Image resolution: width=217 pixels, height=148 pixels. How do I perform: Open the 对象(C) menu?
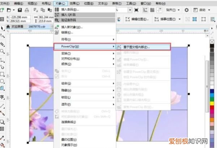(60, 4)
